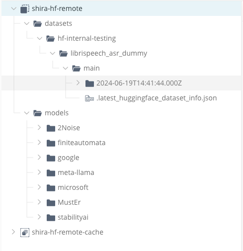Select the MustEr folder label
The width and height of the screenshot is (243, 251).
point(69,202)
